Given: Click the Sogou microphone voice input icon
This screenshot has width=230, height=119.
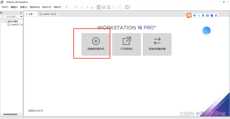Looking at the screenshot, I should click(x=203, y=15).
